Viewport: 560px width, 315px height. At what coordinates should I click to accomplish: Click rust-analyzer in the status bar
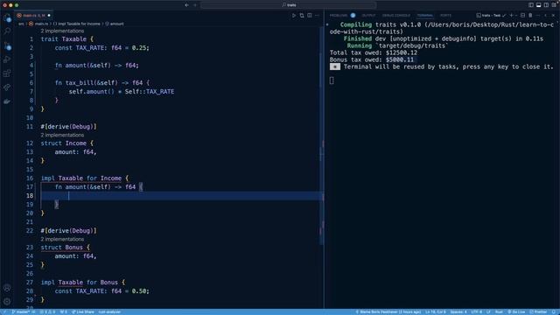click(x=109, y=311)
